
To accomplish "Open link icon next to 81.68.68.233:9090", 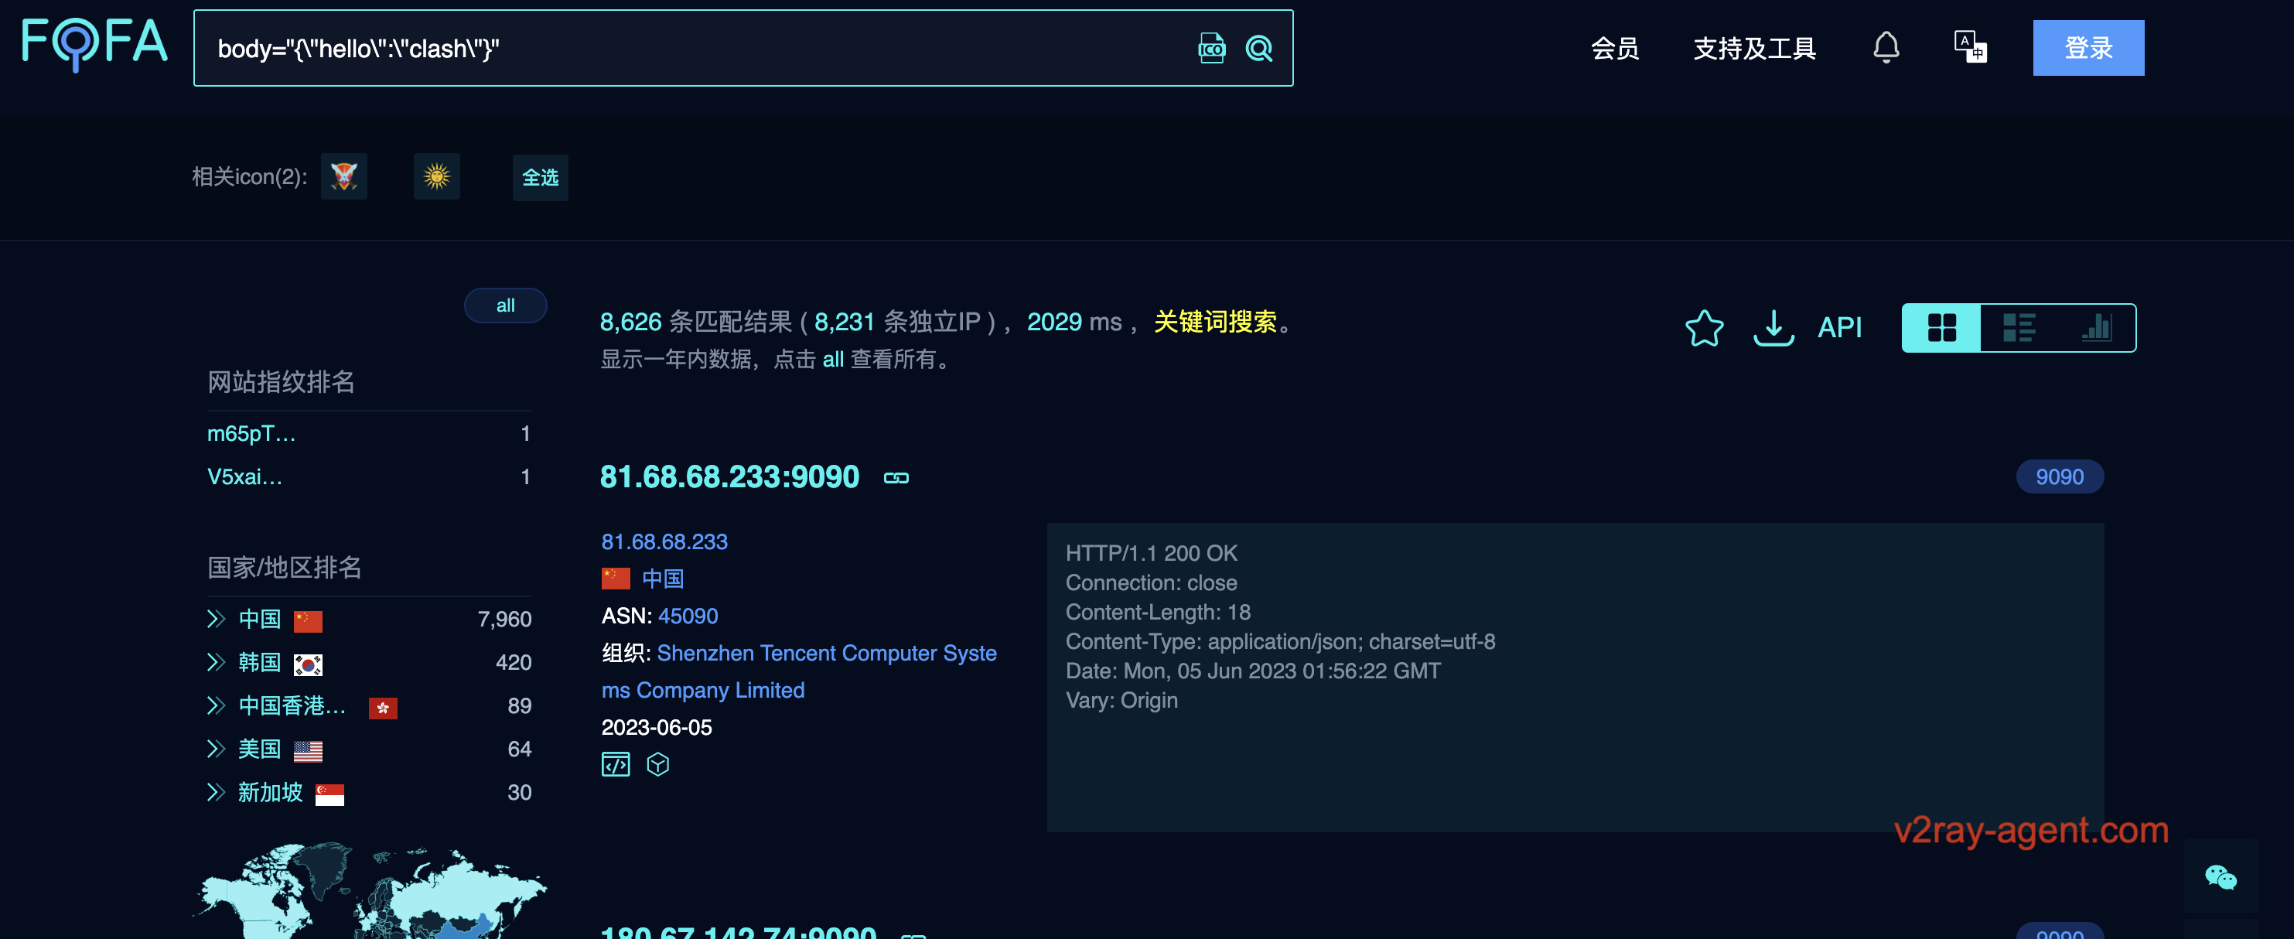I will point(896,477).
